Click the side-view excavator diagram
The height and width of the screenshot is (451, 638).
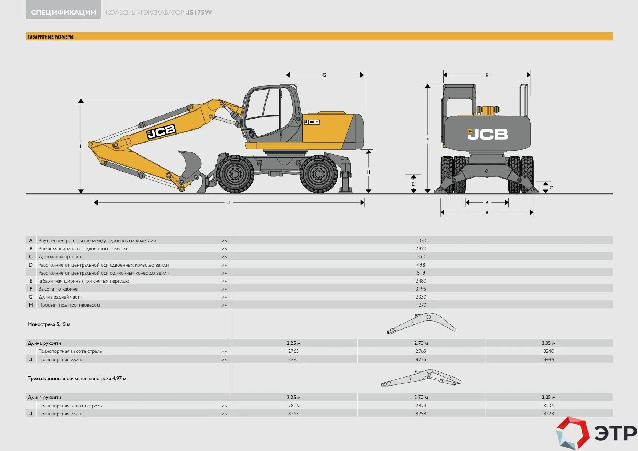tap(226, 139)
